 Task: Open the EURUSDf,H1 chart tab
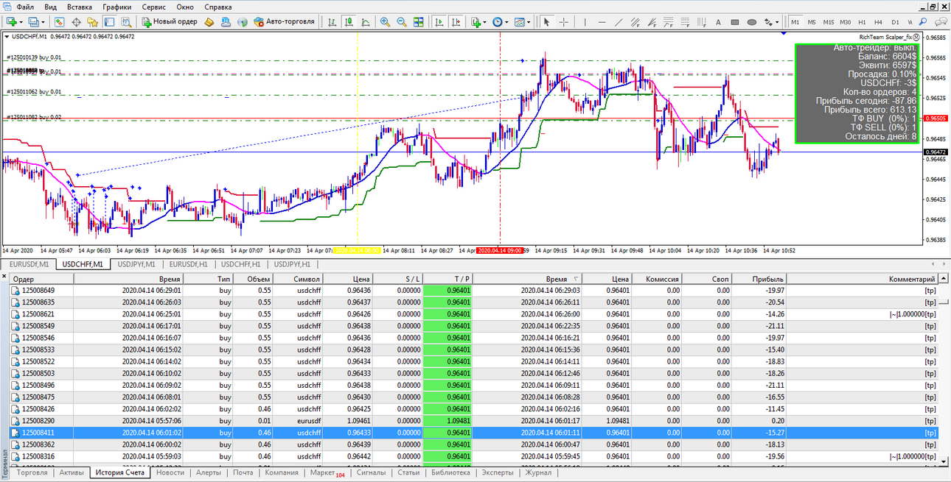coord(187,263)
